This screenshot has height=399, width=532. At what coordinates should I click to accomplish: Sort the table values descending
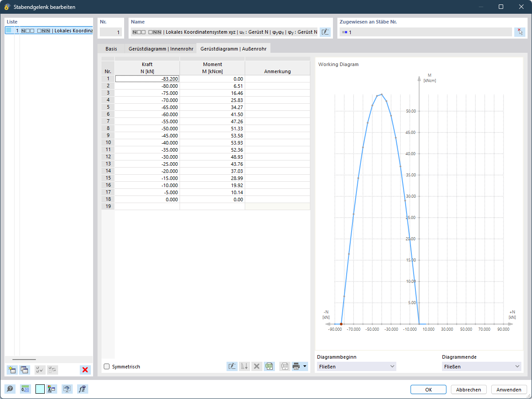click(x=244, y=366)
